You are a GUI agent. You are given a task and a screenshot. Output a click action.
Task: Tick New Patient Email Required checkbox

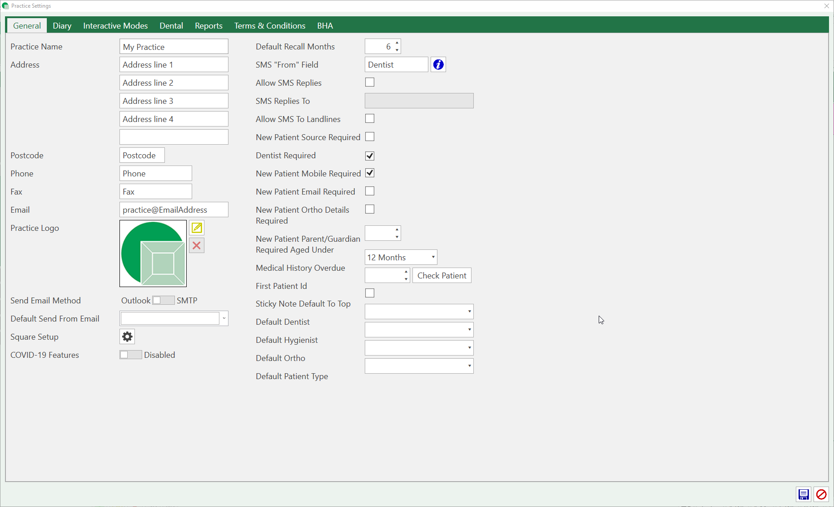pos(370,191)
